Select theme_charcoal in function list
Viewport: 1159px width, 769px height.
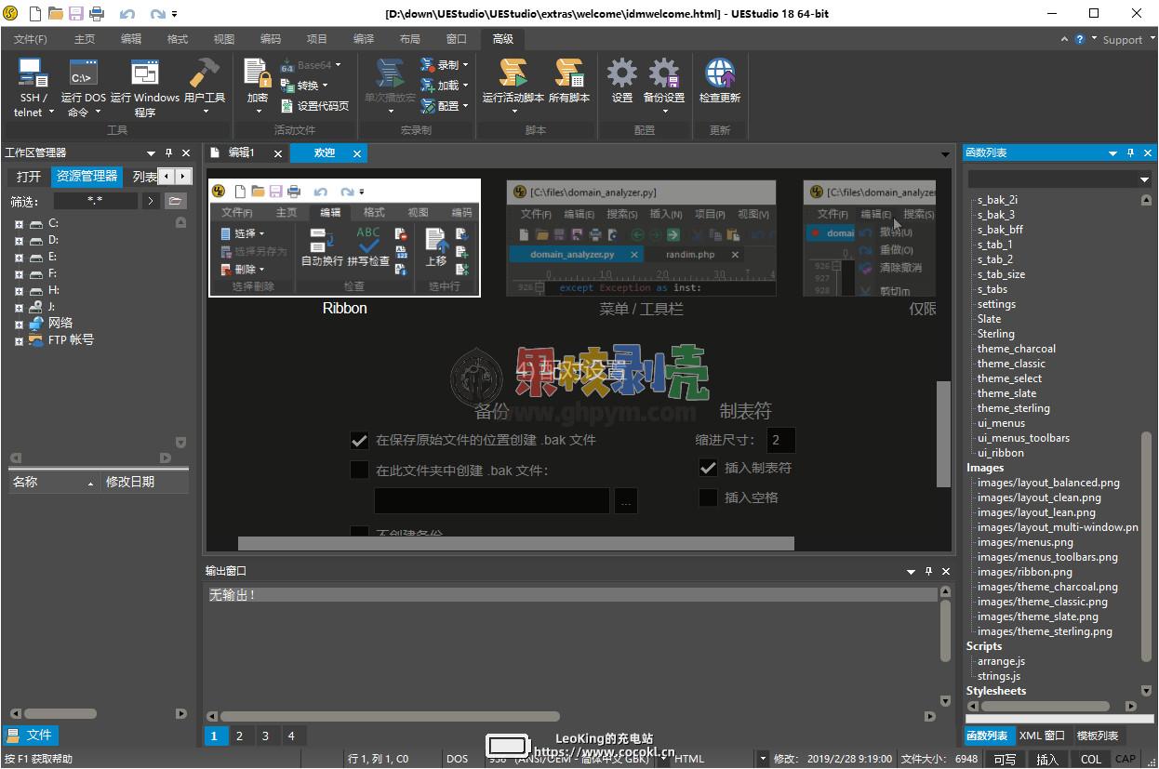(1016, 349)
